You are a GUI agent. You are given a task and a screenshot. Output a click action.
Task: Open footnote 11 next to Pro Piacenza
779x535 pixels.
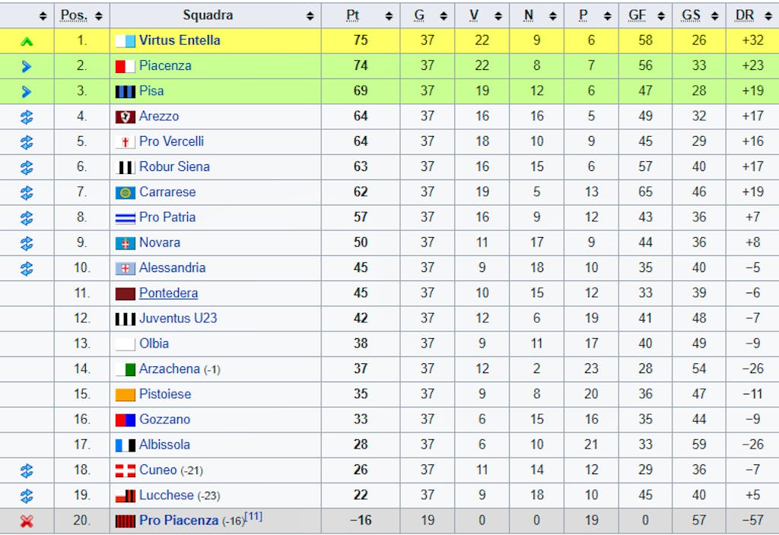point(254,516)
